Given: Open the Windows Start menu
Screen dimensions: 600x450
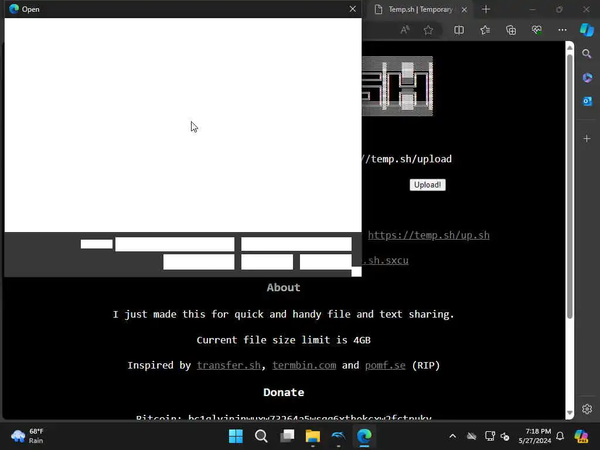Looking at the screenshot, I should (236, 436).
